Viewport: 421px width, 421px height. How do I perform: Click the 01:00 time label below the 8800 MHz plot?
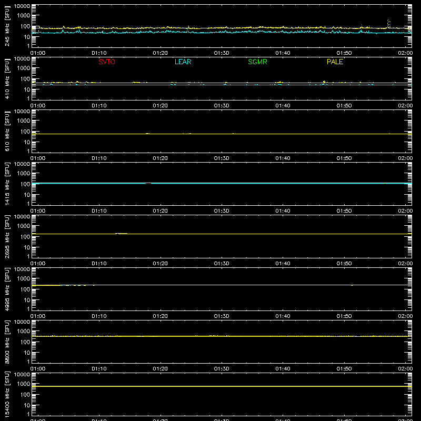(x=38, y=369)
